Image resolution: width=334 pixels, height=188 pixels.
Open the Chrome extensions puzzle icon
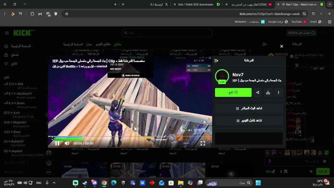[32, 14]
